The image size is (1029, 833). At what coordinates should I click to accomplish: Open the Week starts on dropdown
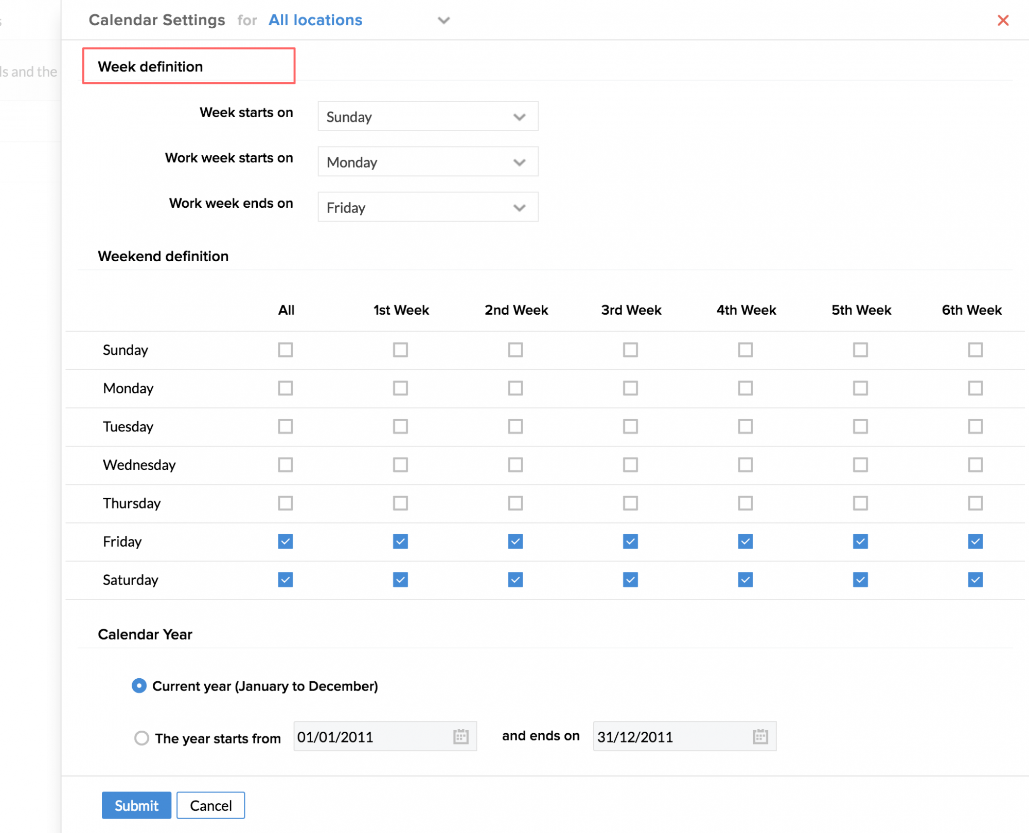428,117
